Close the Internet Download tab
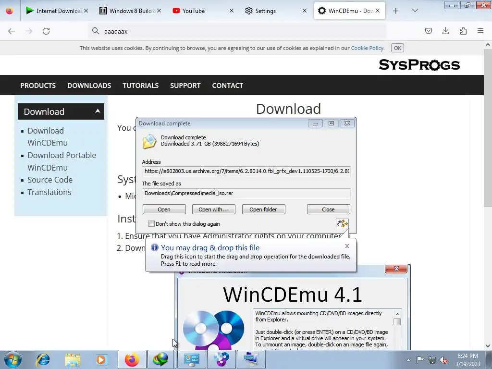The width and height of the screenshot is (492, 369). pyautogui.click(x=86, y=11)
